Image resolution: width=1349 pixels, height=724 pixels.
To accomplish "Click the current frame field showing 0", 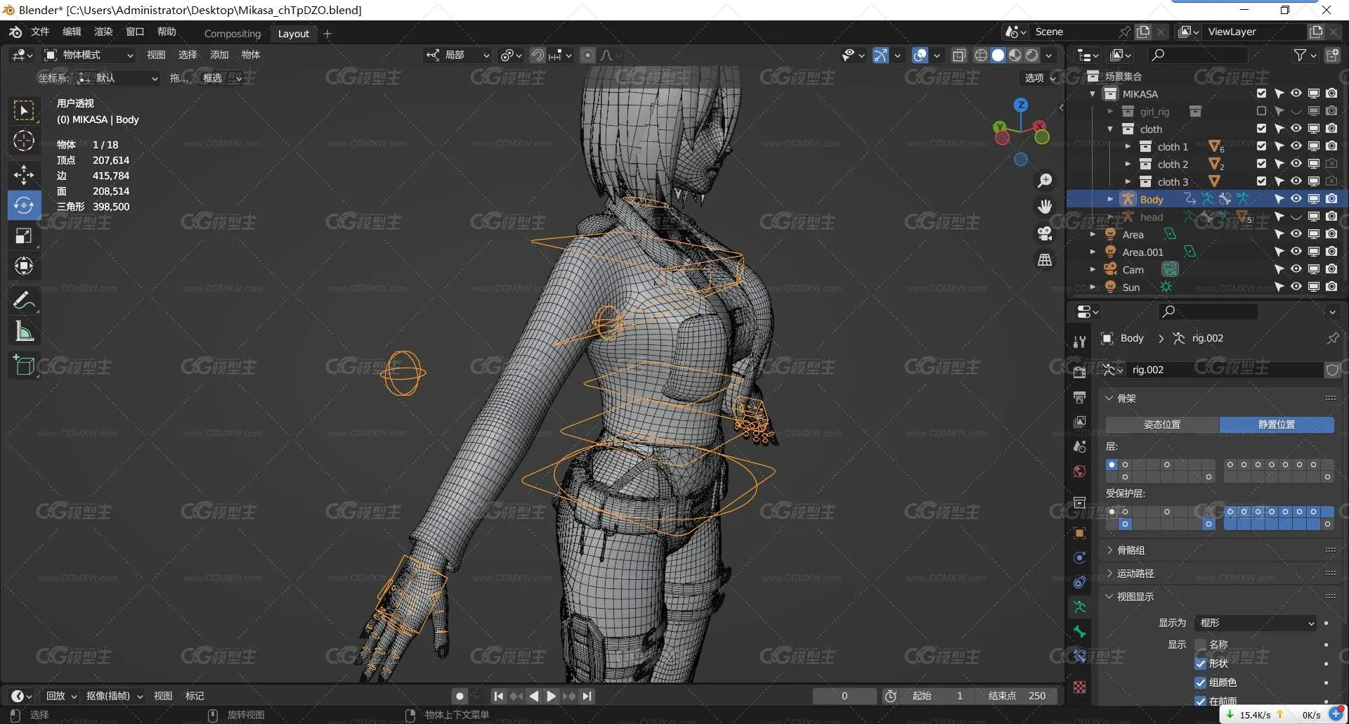I will (845, 696).
